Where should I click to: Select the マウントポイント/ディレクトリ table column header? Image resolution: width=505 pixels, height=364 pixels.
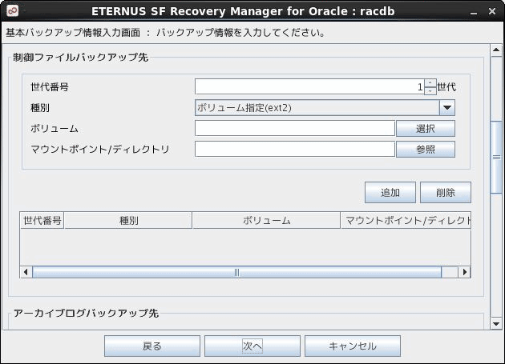406,220
